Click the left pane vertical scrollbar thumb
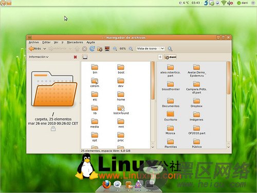The height and width of the screenshot is (193, 257). [153, 80]
